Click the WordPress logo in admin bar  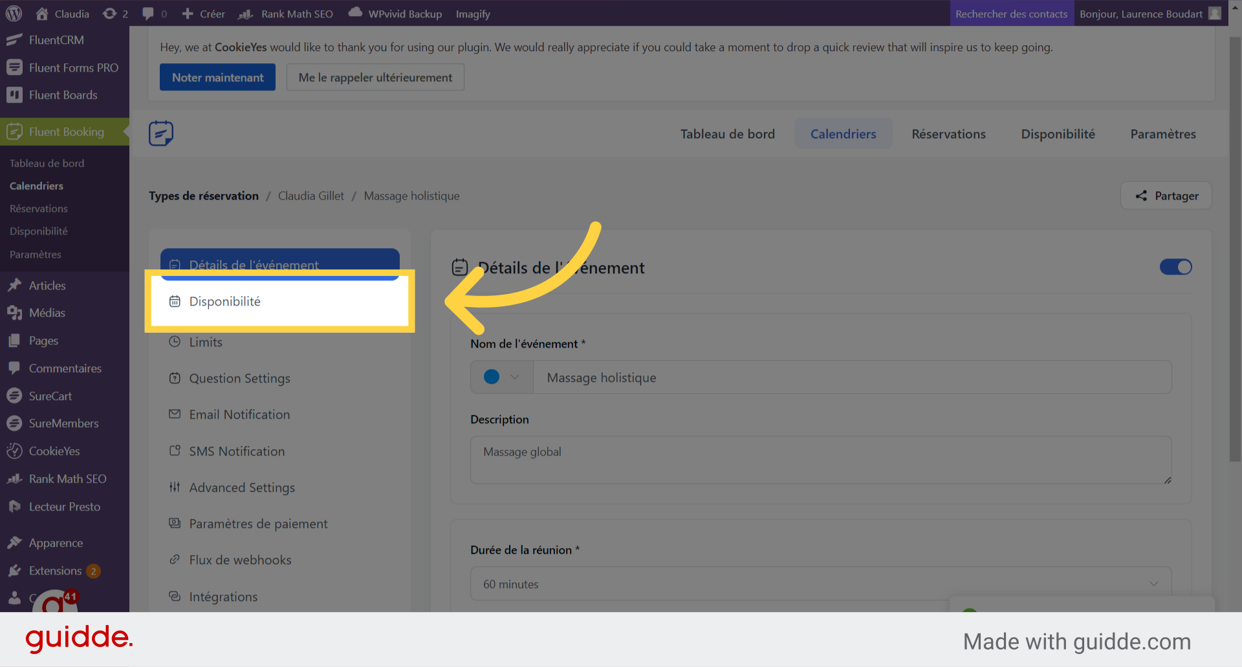pos(14,14)
